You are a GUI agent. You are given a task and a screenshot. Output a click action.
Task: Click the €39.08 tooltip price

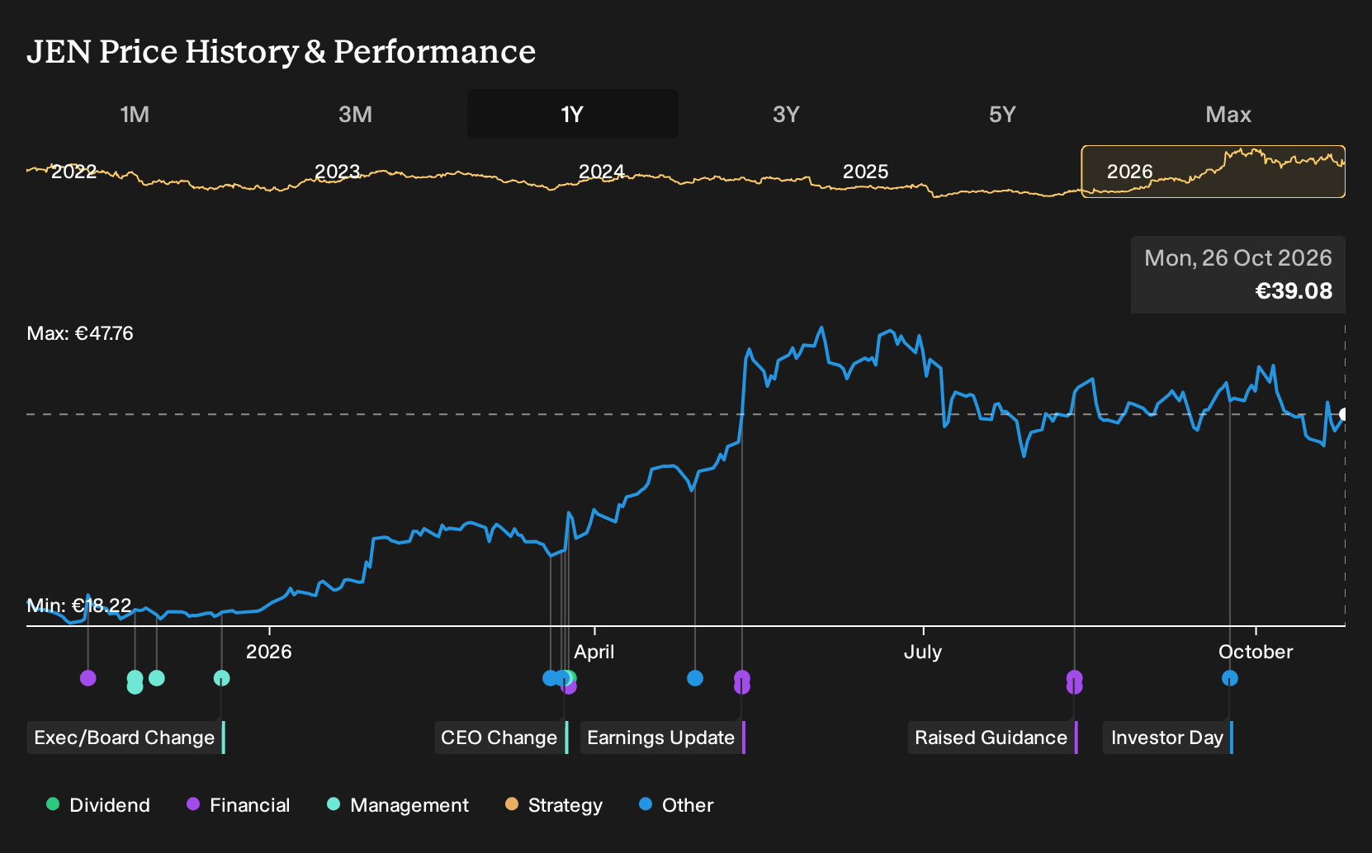(x=1294, y=291)
